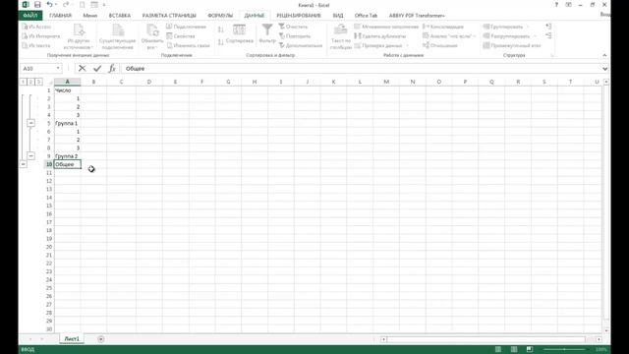Add a new sheet with the plus button

[101, 339]
